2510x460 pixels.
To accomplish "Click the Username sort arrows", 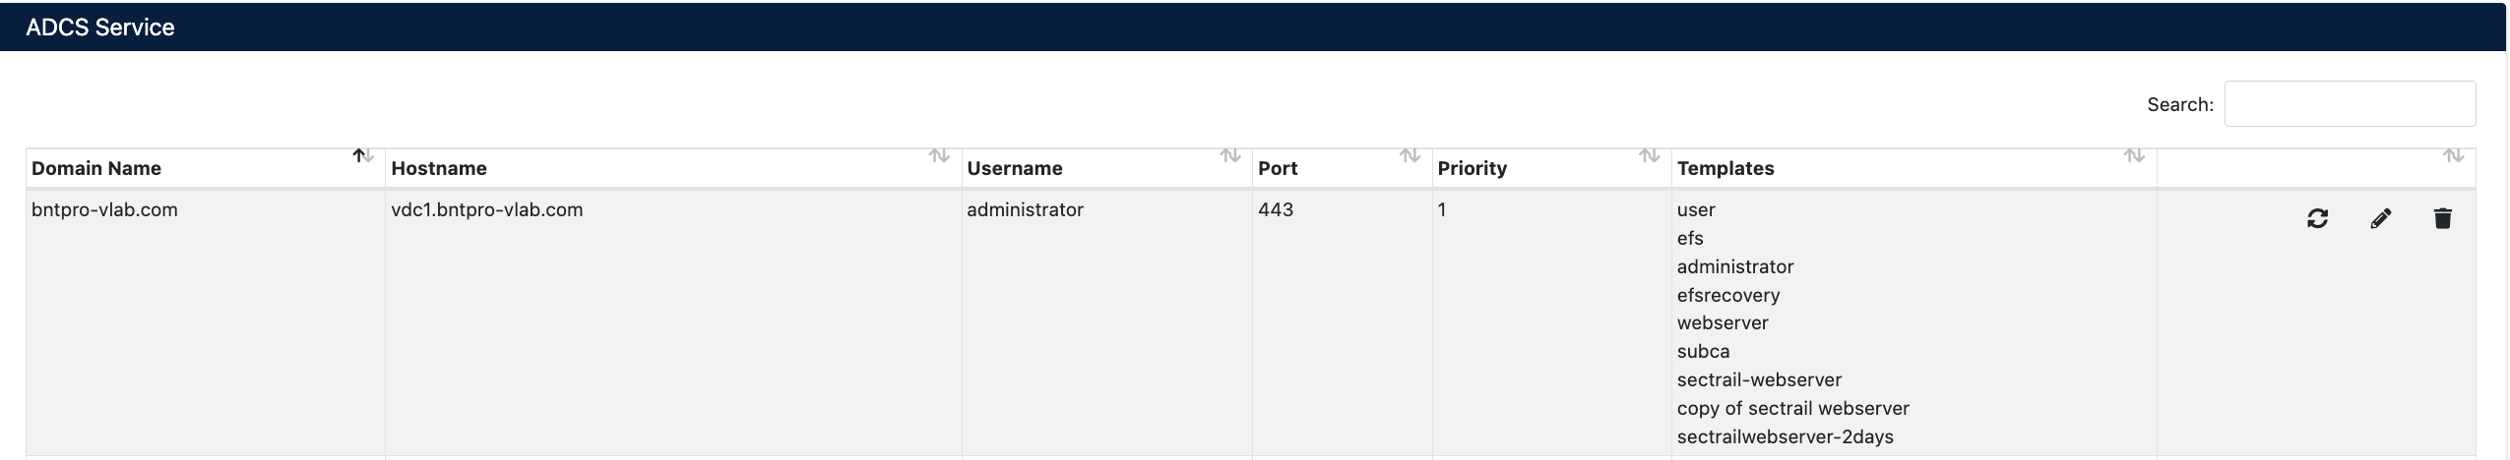I will 1229,155.
